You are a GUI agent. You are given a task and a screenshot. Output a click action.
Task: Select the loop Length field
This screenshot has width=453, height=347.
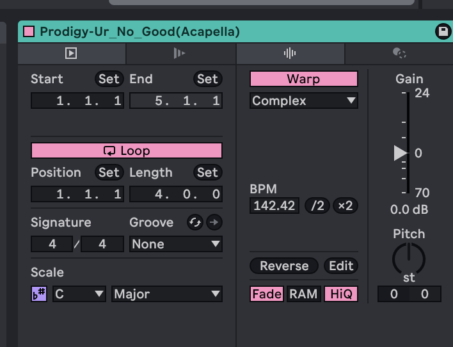tap(176, 194)
